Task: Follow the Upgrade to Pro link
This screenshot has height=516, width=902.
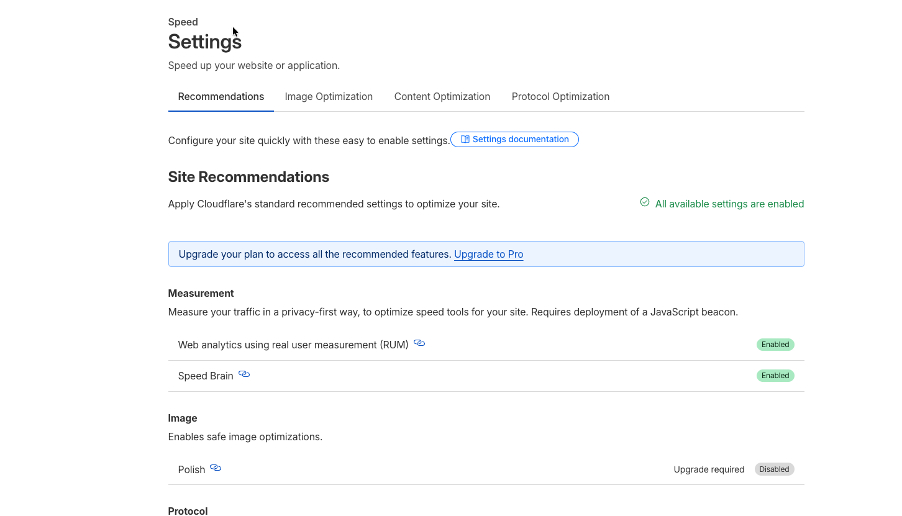Action: coord(488,255)
